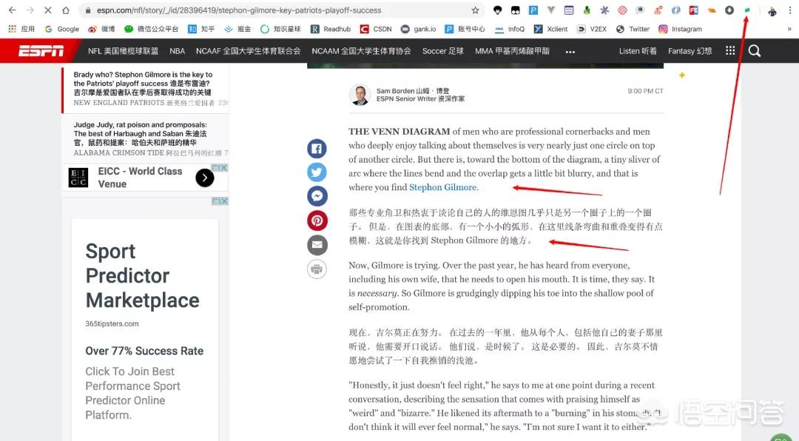
Task: Share the article on Twitter
Action: point(317,172)
